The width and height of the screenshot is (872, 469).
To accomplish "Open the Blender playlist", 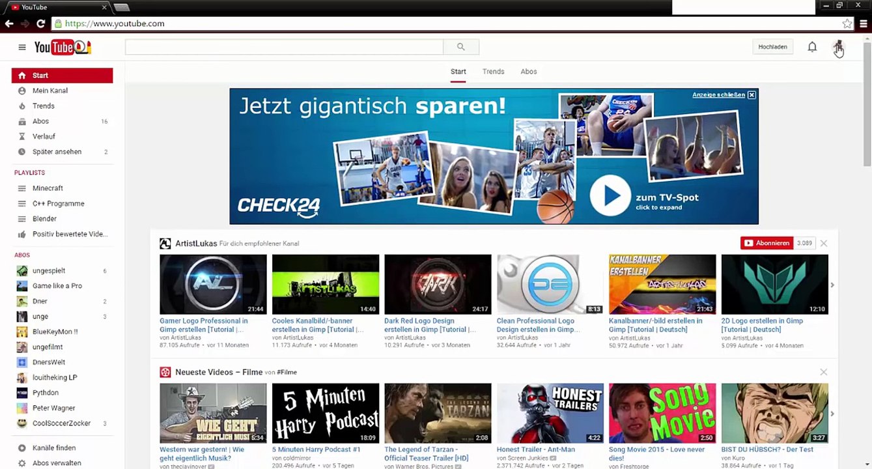I will [x=44, y=219].
